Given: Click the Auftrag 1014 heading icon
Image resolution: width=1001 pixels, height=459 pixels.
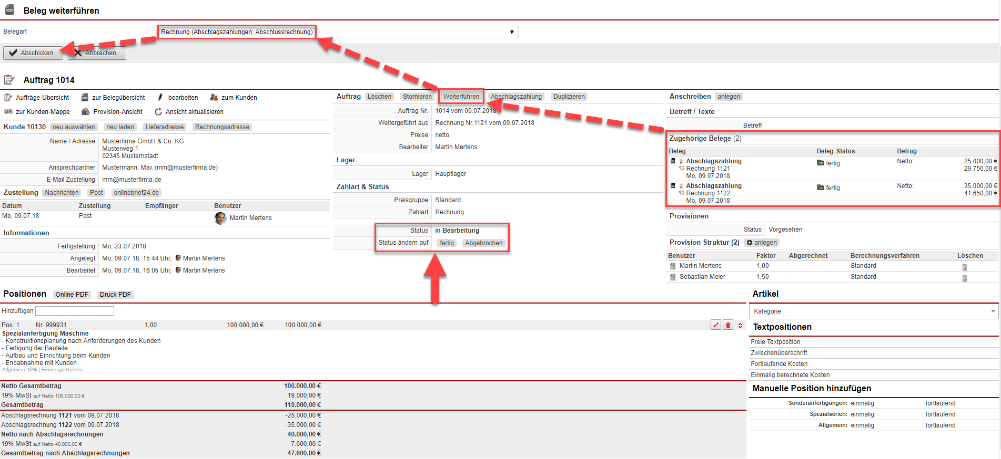Looking at the screenshot, I should 9,80.
